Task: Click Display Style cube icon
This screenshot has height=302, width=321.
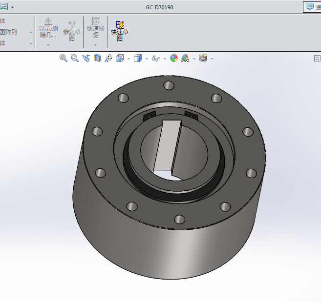Action: point(138,58)
